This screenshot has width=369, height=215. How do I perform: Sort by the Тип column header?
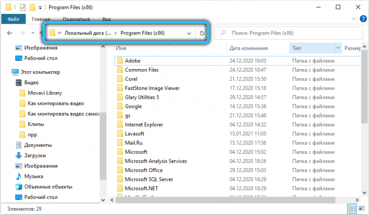(297, 48)
